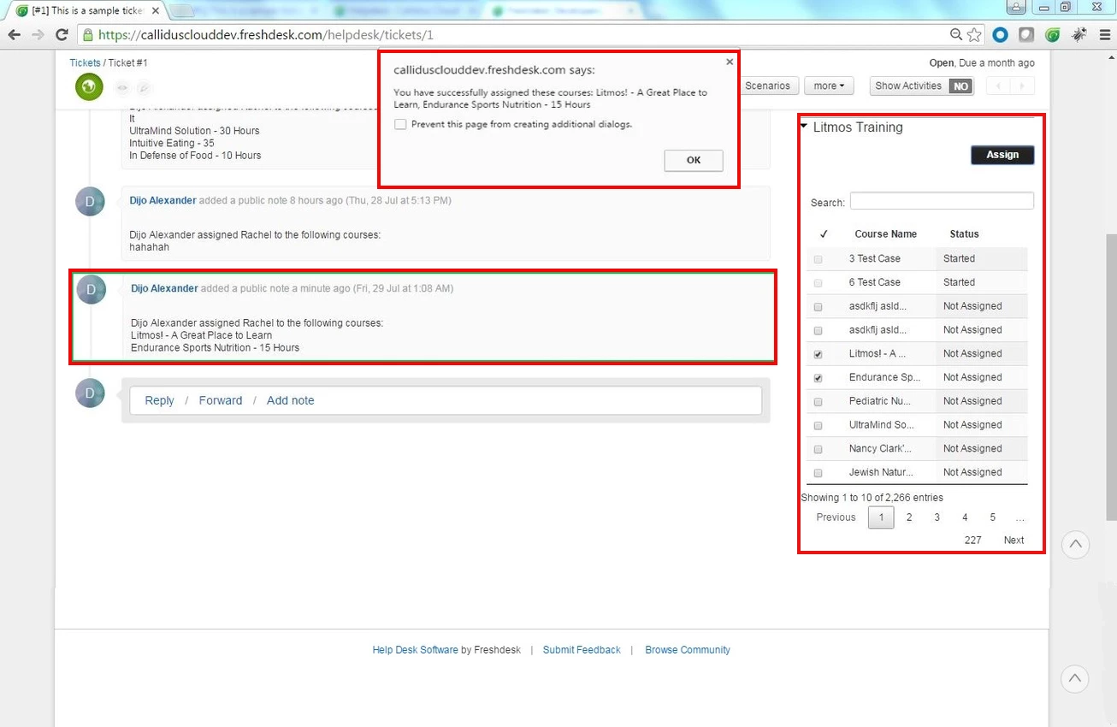Click the previous ticket arrow button
The image size is (1117, 727).
(x=998, y=86)
